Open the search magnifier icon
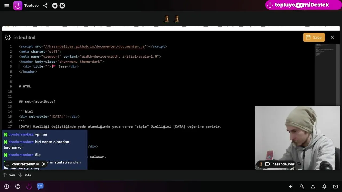Viewport: 342px width, 192px height. (x=302, y=186)
